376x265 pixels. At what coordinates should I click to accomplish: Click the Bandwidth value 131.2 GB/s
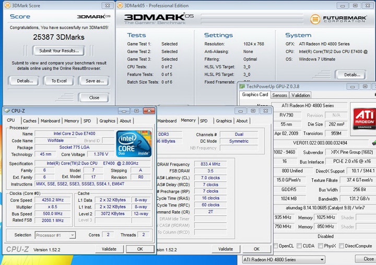[357, 199]
